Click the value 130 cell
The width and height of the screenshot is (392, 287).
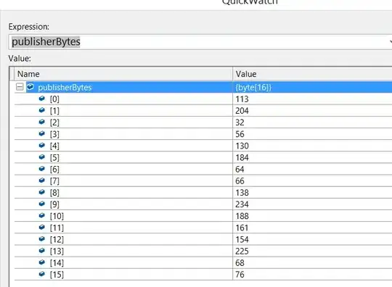pos(242,146)
